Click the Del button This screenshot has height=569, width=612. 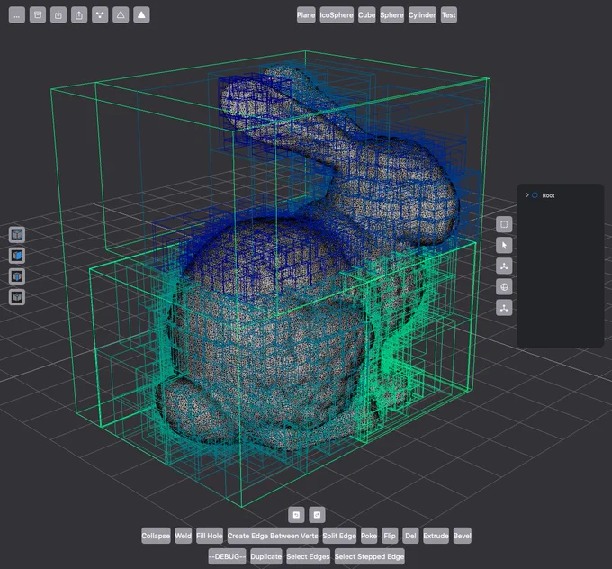pyautogui.click(x=410, y=536)
